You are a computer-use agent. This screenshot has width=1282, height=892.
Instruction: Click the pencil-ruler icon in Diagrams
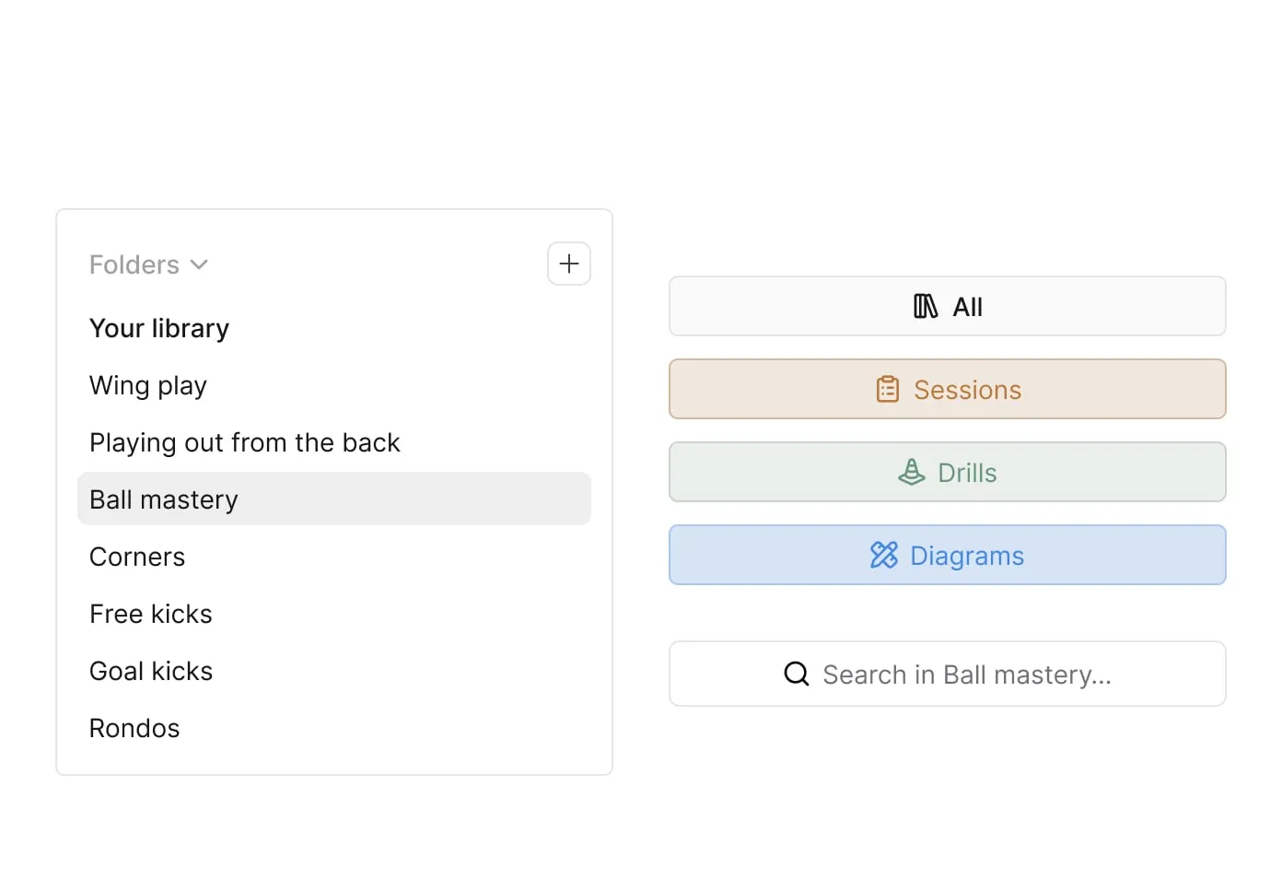(x=883, y=555)
